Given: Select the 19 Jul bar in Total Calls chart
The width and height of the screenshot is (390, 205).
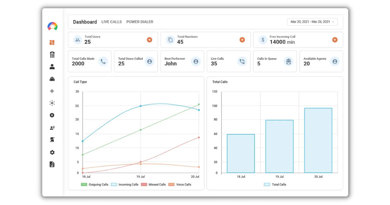Looking at the screenshot, I should click(279, 146).
